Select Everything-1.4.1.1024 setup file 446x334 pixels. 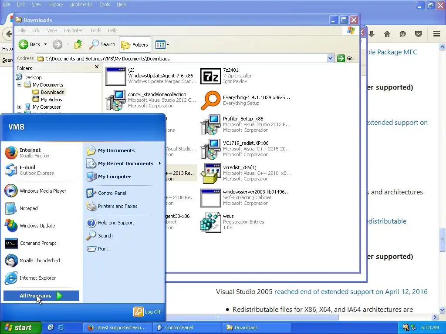point(245,100)
